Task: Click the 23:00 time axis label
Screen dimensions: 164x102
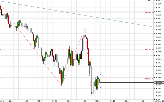Action: [26, 101]
